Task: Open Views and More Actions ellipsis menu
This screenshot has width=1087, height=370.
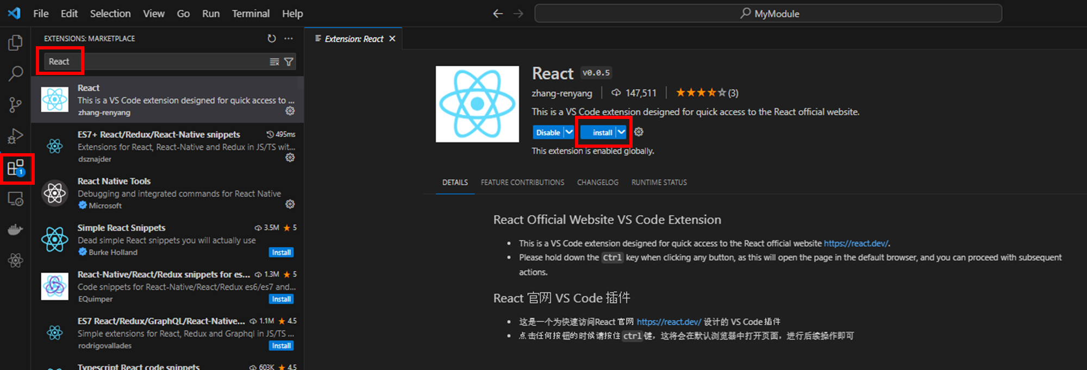Action: [x=289, y=39]
